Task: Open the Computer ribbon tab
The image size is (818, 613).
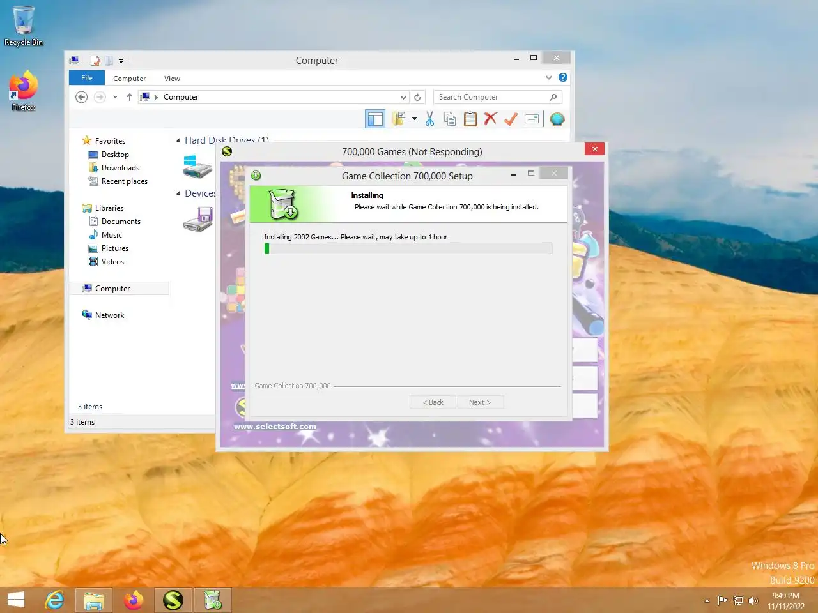Action: tap(130, 79)
